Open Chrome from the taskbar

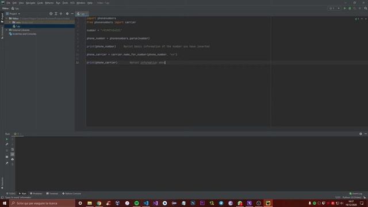coord(99,203)
